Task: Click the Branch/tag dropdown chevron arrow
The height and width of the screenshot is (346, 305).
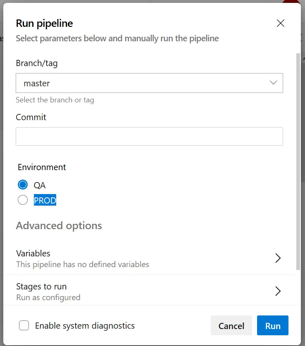Action: point(273,83)
